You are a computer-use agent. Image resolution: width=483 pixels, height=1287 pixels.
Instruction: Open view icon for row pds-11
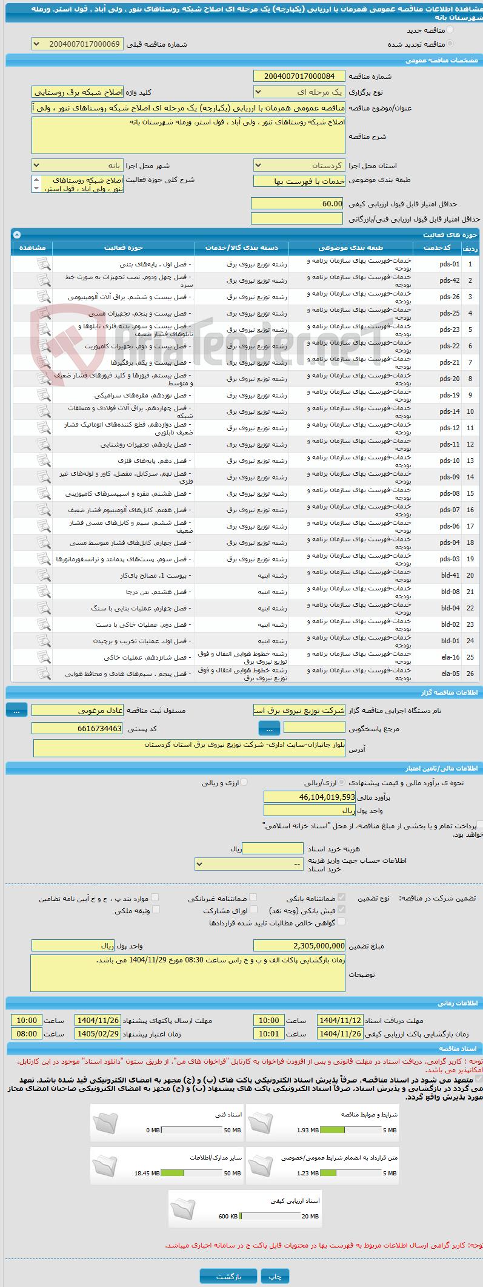[44, 444]
